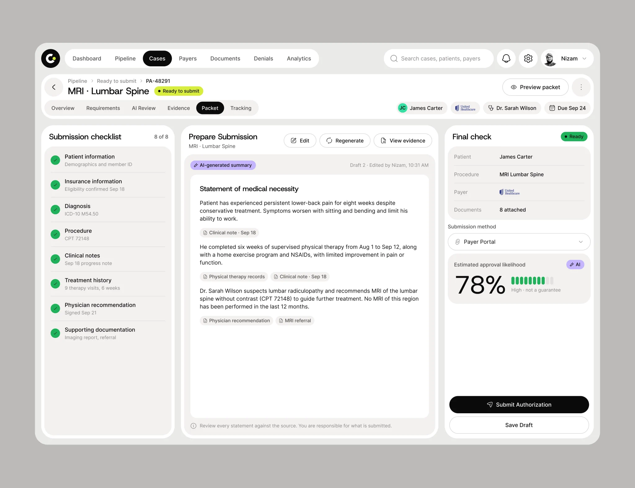Open the notifications bell
The width and height of the screenshot is (635, 488).
(506, 58)
